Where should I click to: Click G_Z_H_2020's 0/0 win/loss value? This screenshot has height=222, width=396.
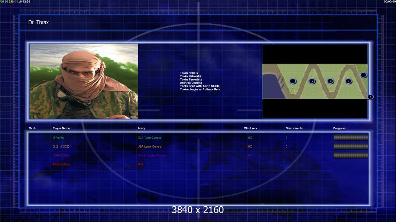pyautogui.click(x=250, y=147)
